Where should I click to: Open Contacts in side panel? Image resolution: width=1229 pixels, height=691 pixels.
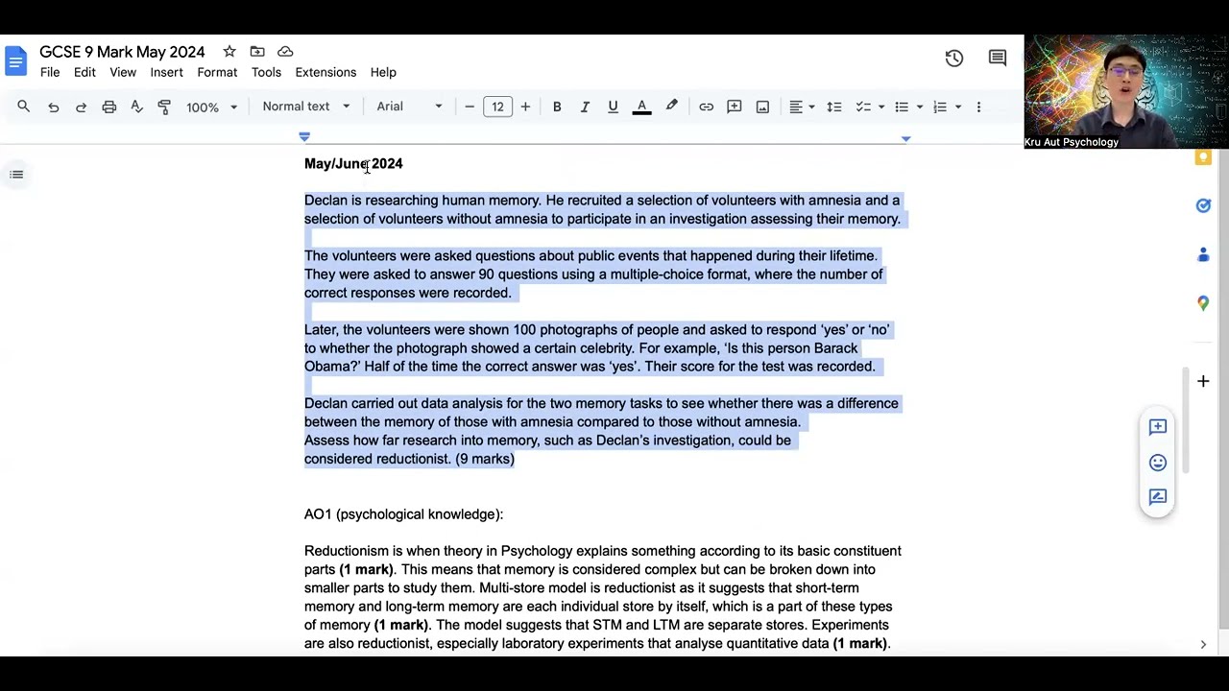[x=1203, y=254]
